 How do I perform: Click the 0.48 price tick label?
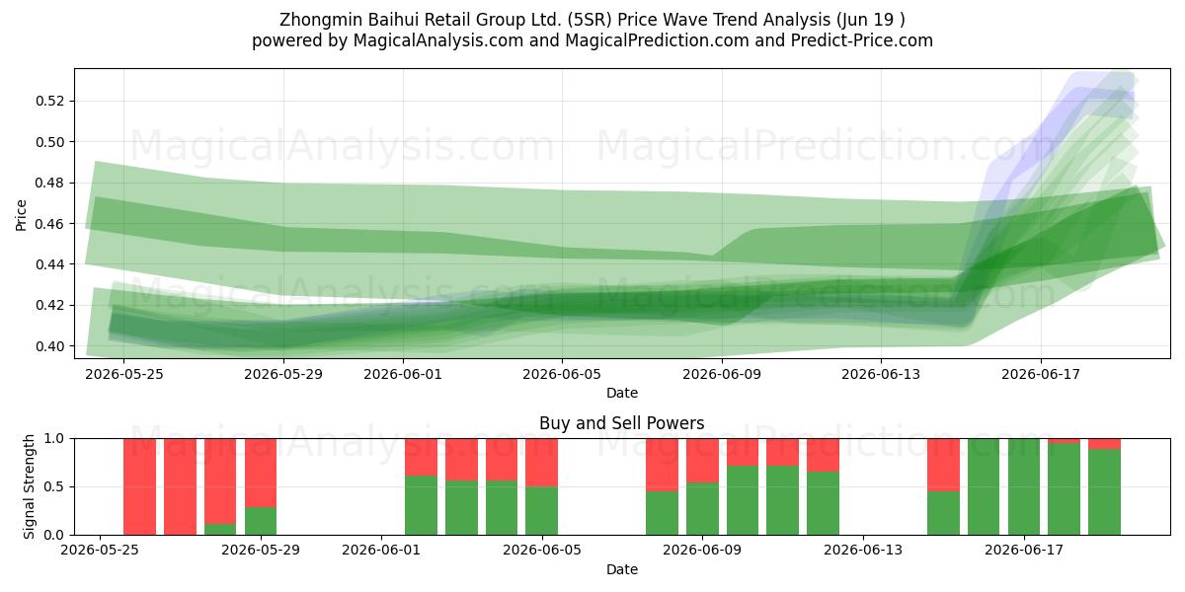pos(51,183)
